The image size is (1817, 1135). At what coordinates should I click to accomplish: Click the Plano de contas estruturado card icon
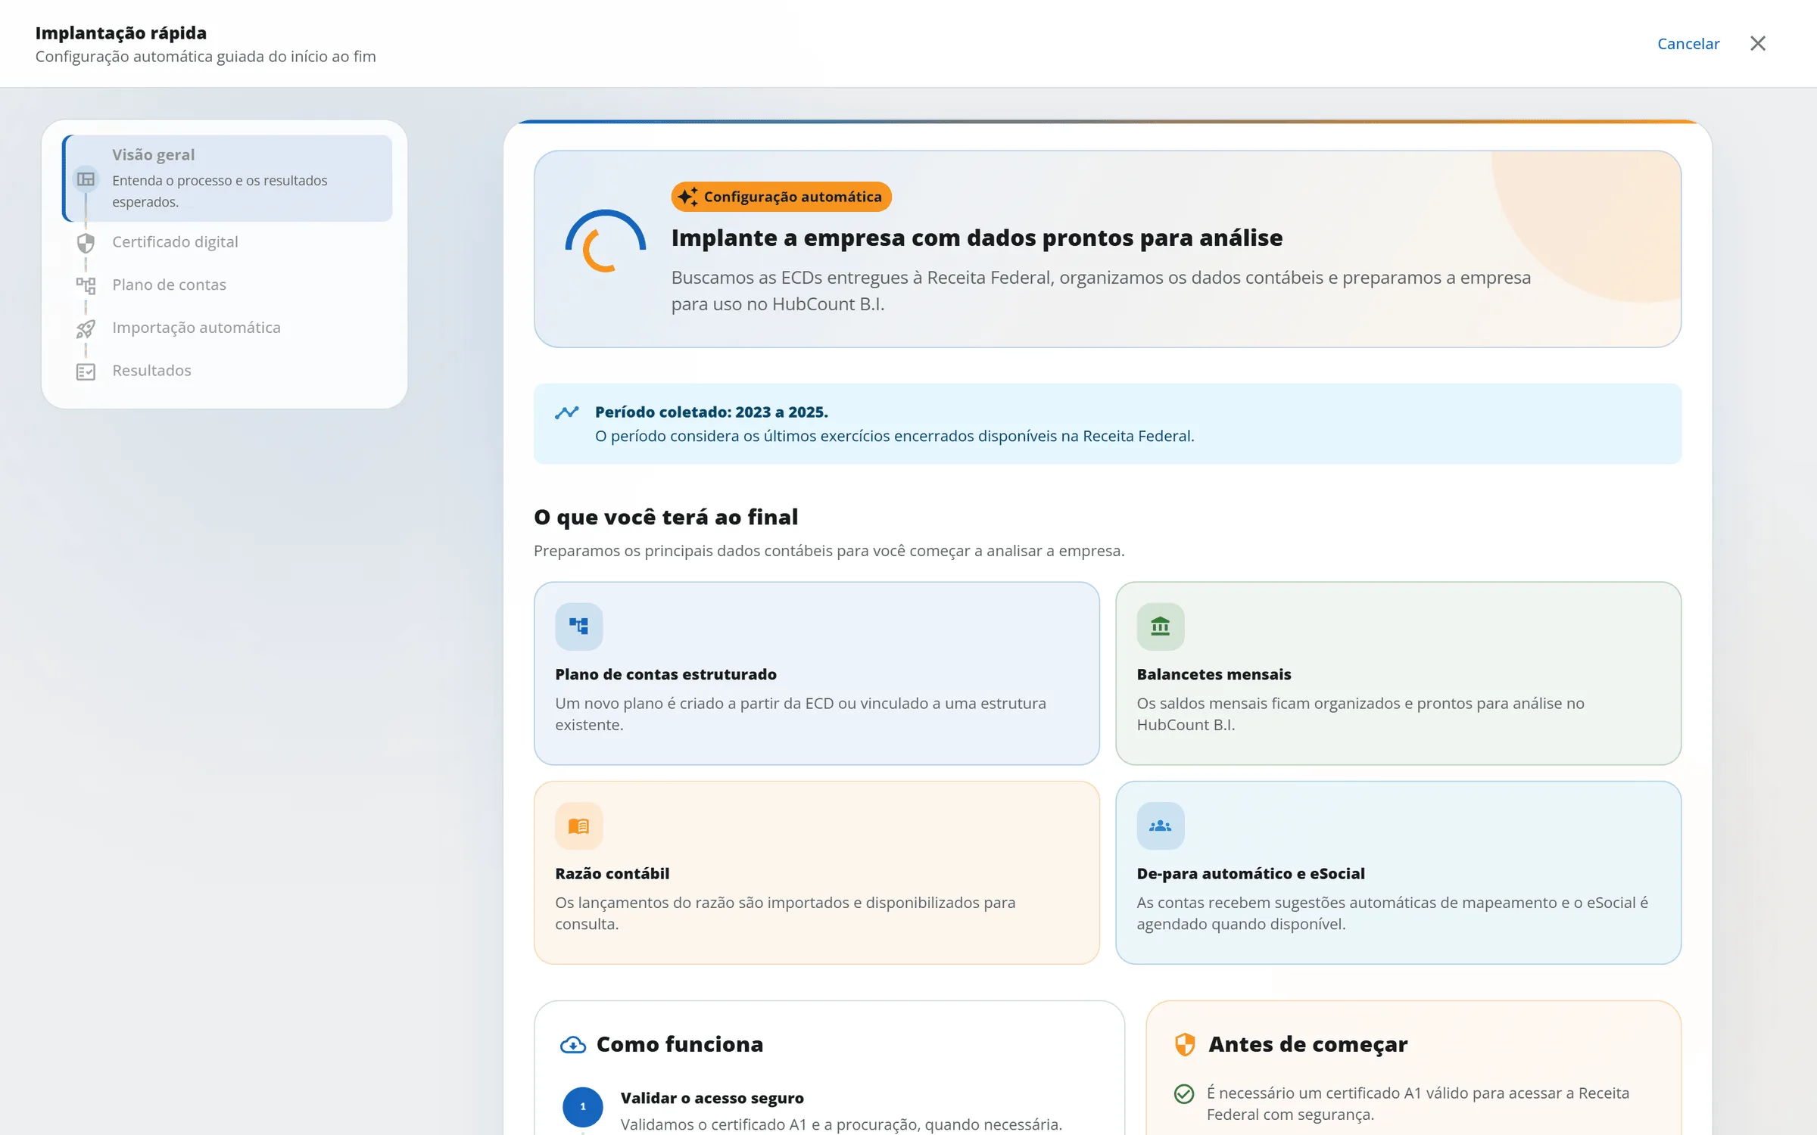(x=579, y=627)
